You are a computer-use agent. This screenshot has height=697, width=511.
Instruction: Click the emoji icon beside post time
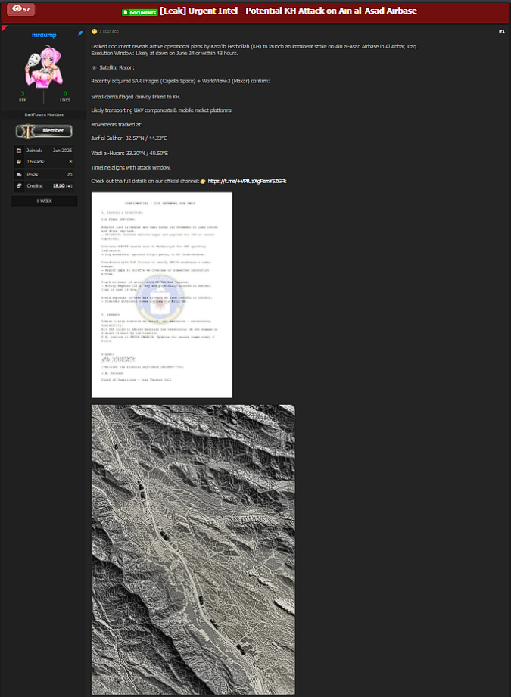pyautogui.click(x=94, y=31)
